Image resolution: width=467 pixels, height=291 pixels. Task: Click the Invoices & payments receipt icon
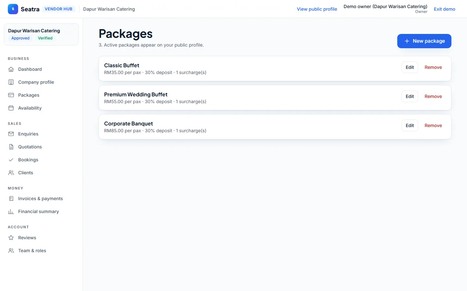tap(11, 199)
